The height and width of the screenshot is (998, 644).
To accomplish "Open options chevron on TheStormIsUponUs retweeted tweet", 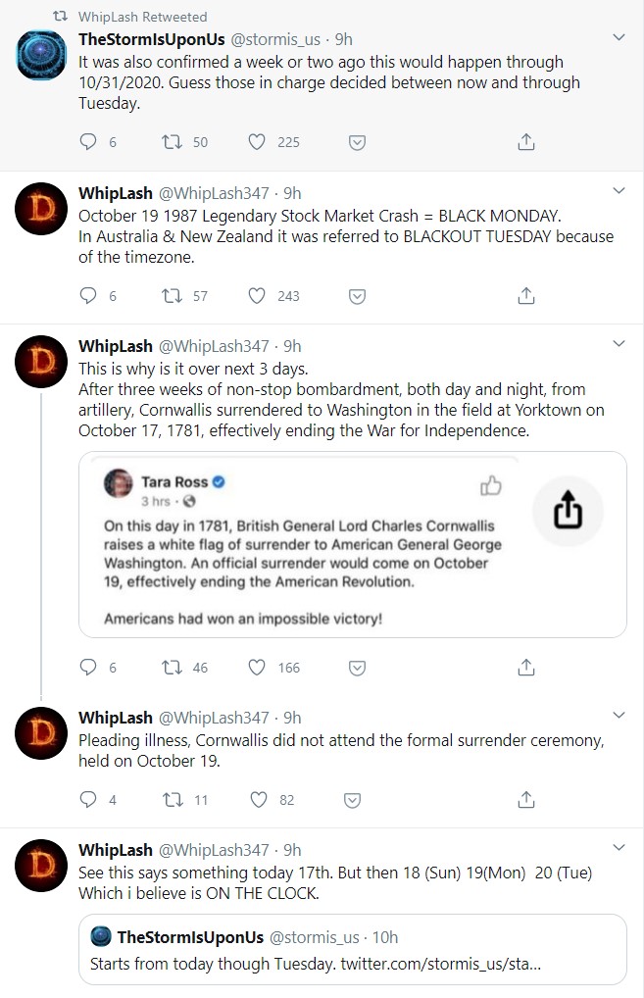I will tap(619, 38).
